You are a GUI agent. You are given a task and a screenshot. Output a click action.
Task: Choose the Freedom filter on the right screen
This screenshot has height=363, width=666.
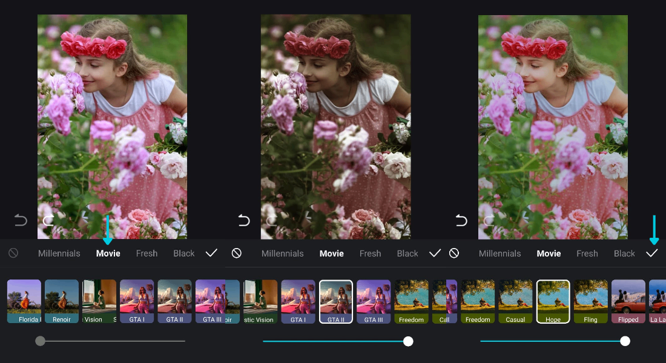478,301
